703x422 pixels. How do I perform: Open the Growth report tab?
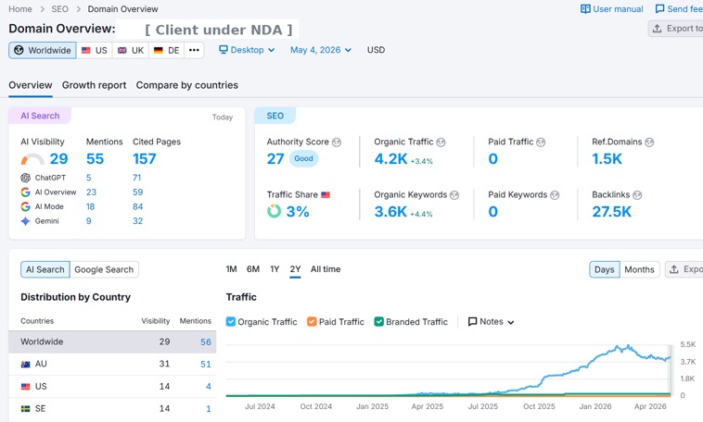pyautogui.click(x=95, y=85)
